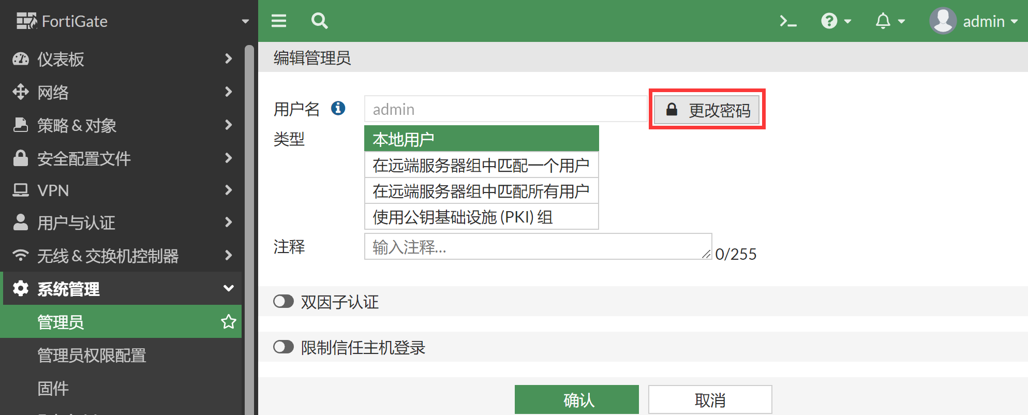Viewport: 1028px width, 415px height.
Task: Click the security profile lock icon
Action: (x=21, y=158)
